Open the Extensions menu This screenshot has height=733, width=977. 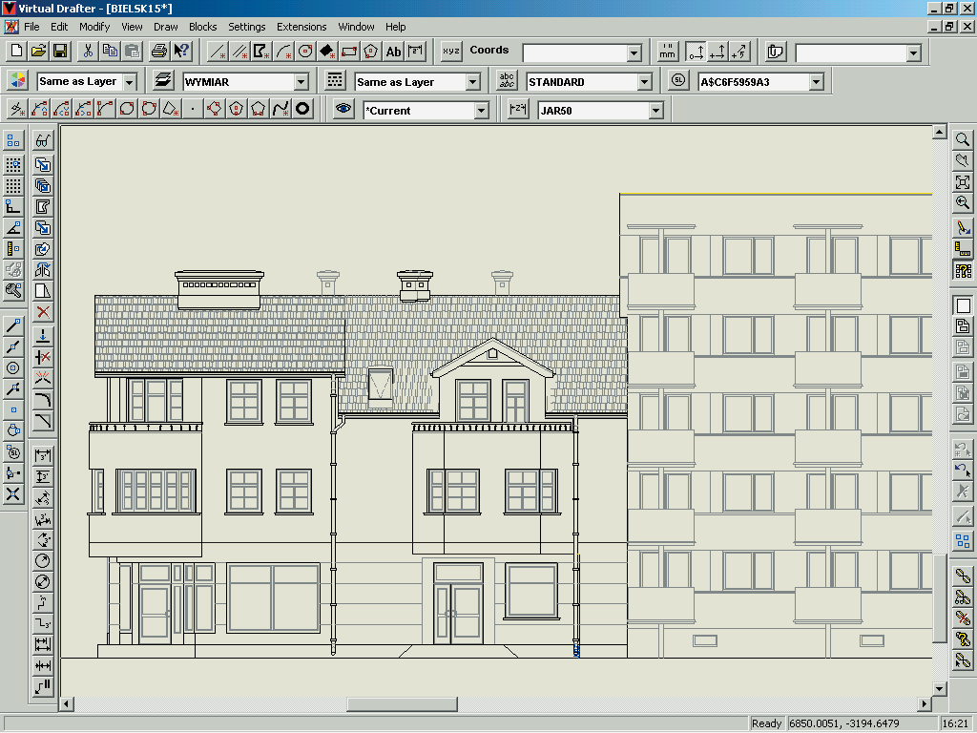[x=301, y=27]
